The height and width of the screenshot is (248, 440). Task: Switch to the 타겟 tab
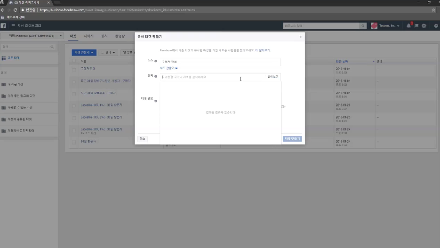coord(73,36)
